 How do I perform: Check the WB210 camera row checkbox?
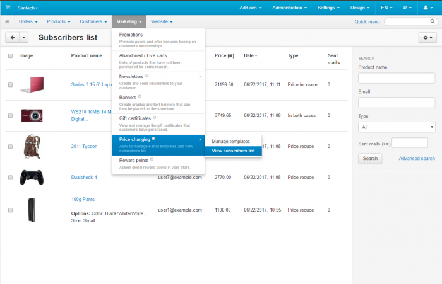pyautogui.click(x=11, y=116)
